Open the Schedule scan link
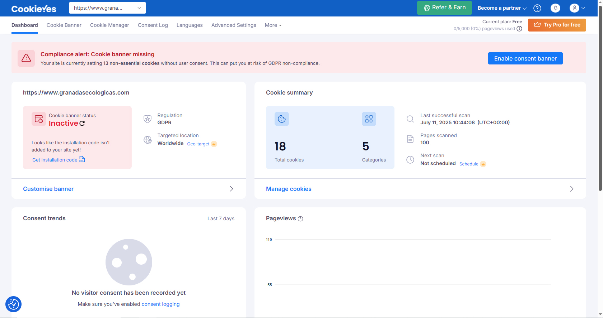The image size is (603, 318). (469, 164)
